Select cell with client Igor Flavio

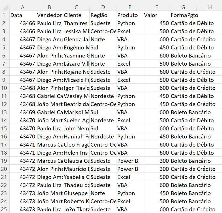point(76,88)
